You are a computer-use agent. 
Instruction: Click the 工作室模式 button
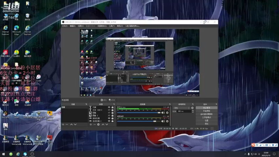206,117
